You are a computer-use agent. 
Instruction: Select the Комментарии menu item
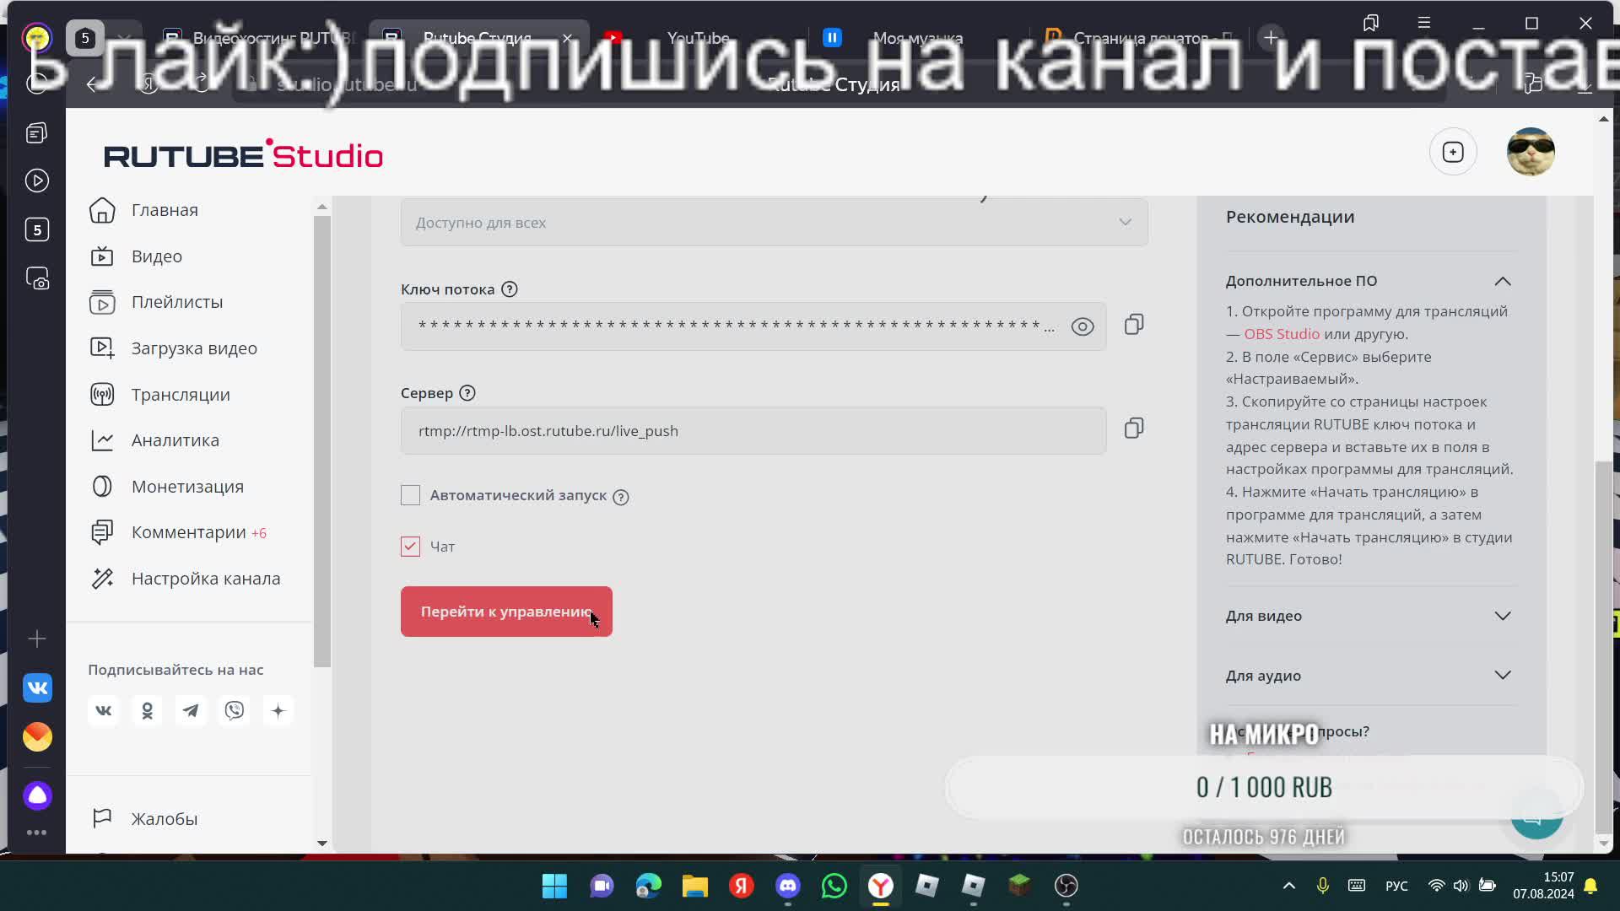187,531
